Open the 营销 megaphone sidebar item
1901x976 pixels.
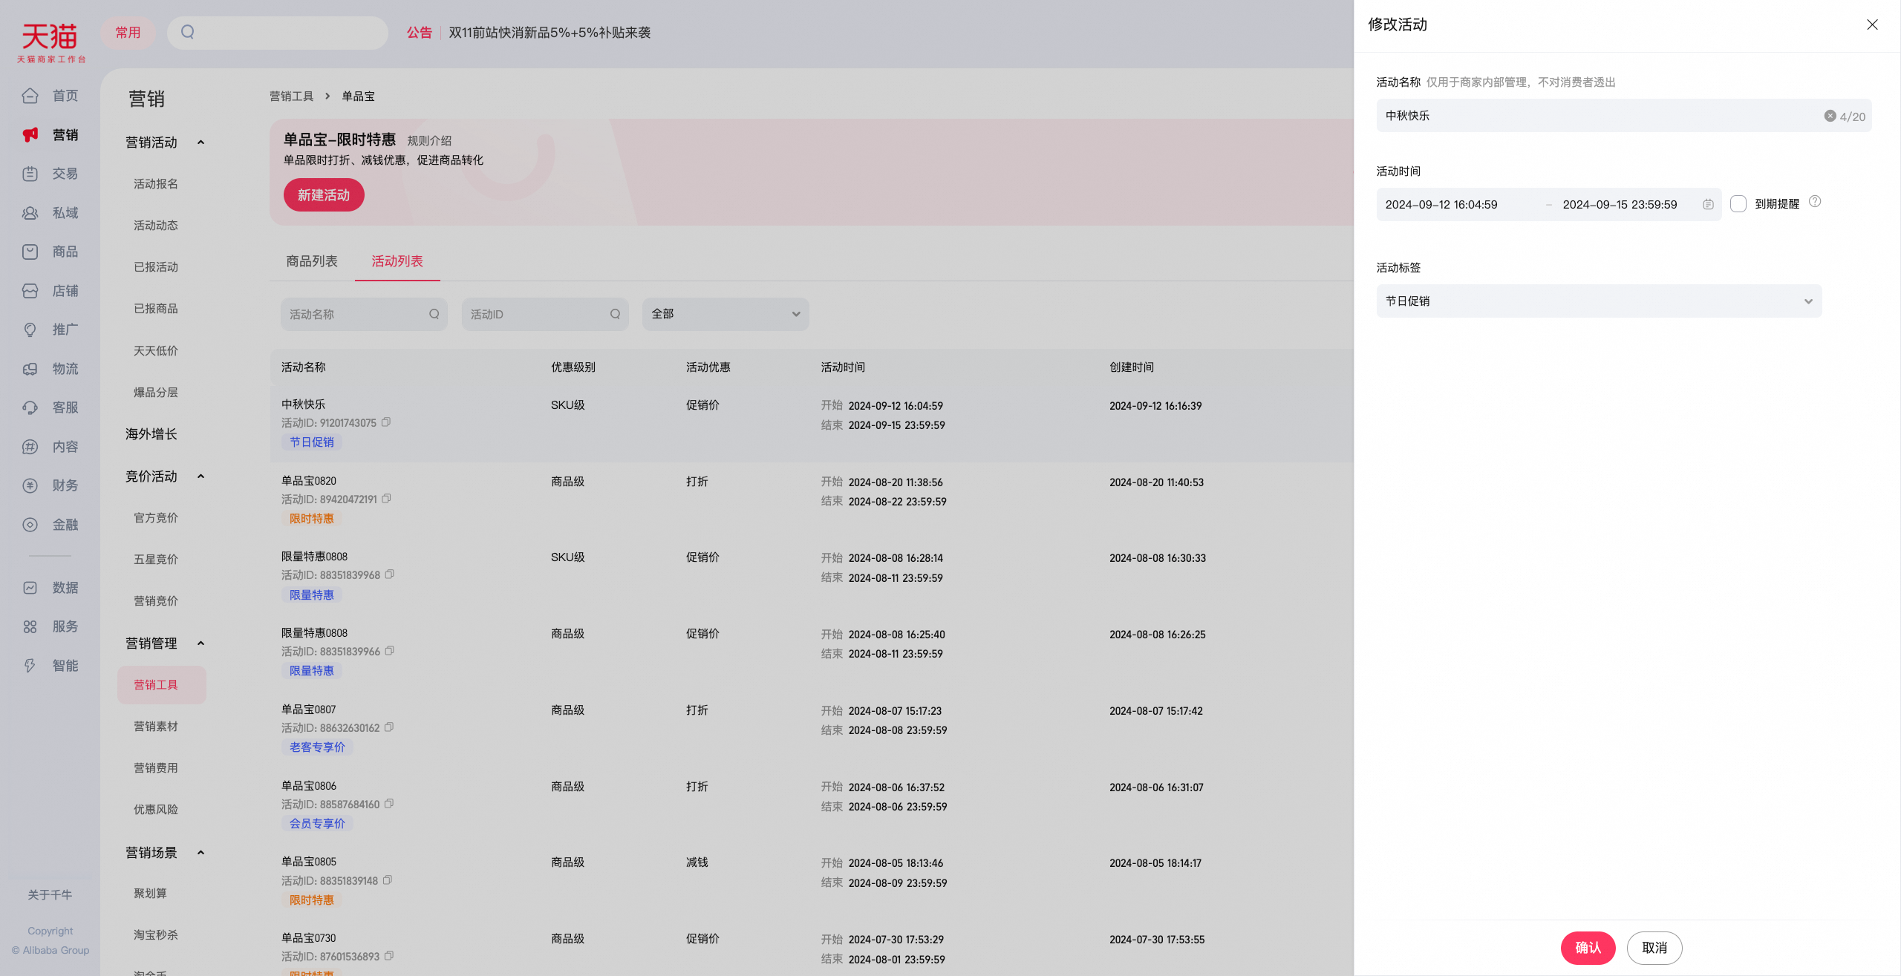[x=50, y=135]
